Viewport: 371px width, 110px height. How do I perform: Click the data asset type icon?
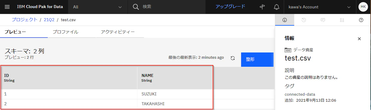(288, 50)
